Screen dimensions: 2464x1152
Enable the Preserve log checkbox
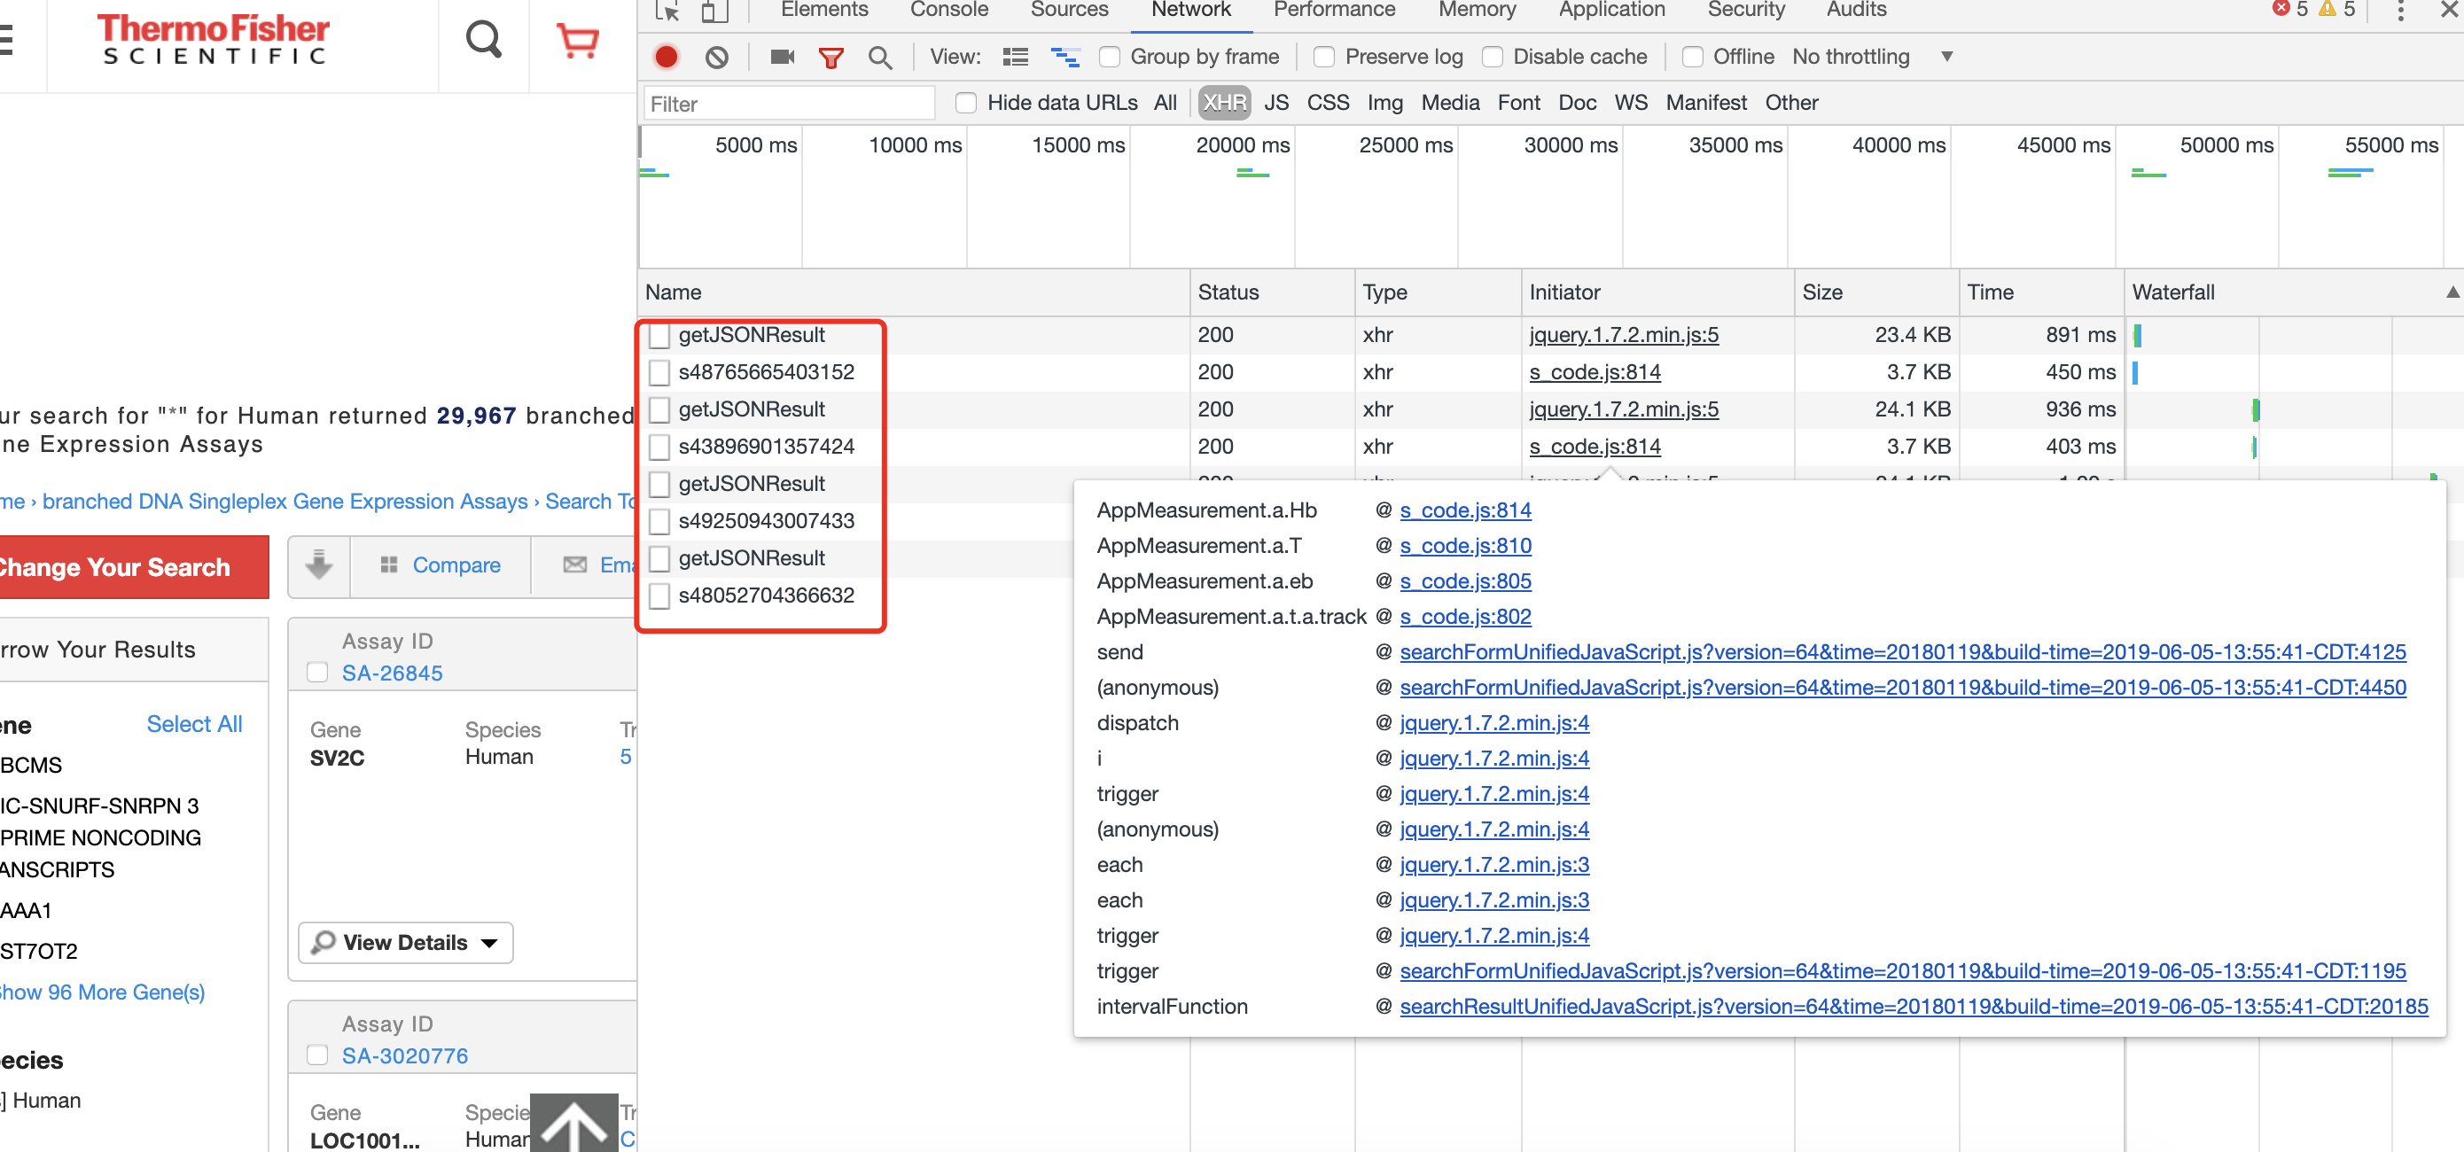click(1324, 58)
